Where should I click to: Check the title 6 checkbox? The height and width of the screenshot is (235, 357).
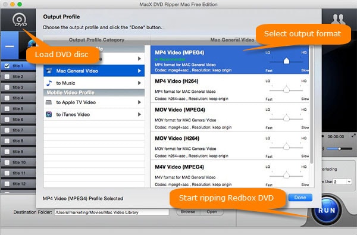[x=7, y=120]
